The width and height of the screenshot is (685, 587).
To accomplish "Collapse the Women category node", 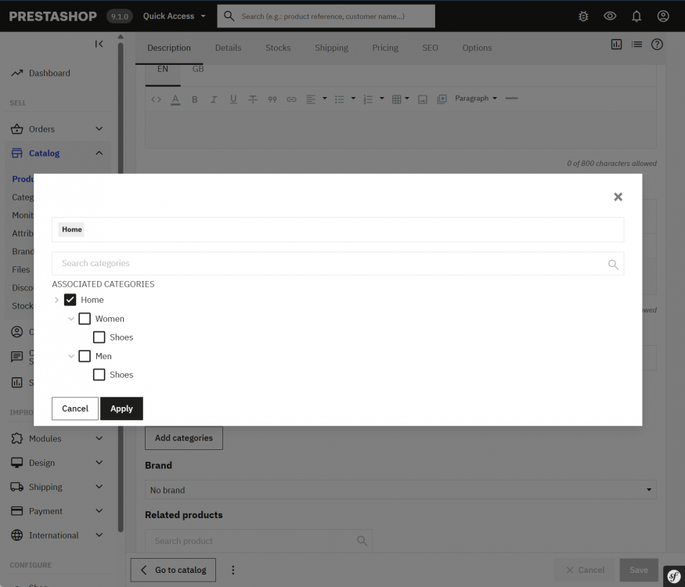I will click(x=70, y=319).
